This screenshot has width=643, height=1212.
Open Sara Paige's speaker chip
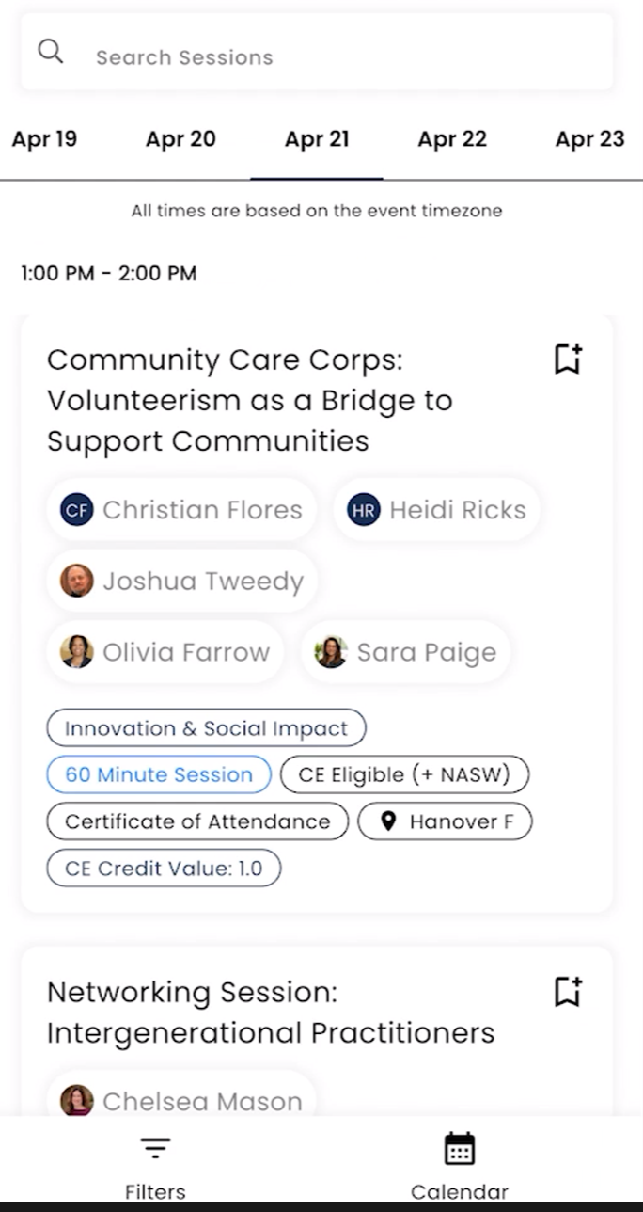(406, 652)
